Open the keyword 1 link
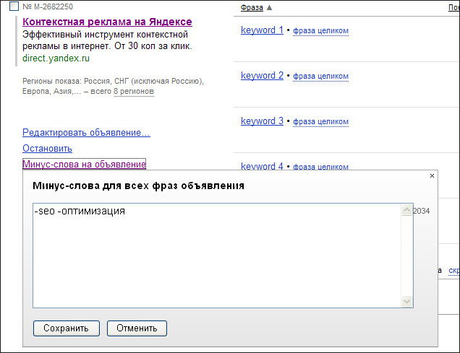Image resolution: width=460 pixels, height=353 pixels. (x=262, y=30)
